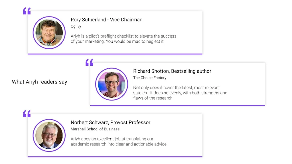Viewport: 292px width, 164px height.
Task: Click the purple bar under Richard Shotton's card
Action: (x=177, y=105)
